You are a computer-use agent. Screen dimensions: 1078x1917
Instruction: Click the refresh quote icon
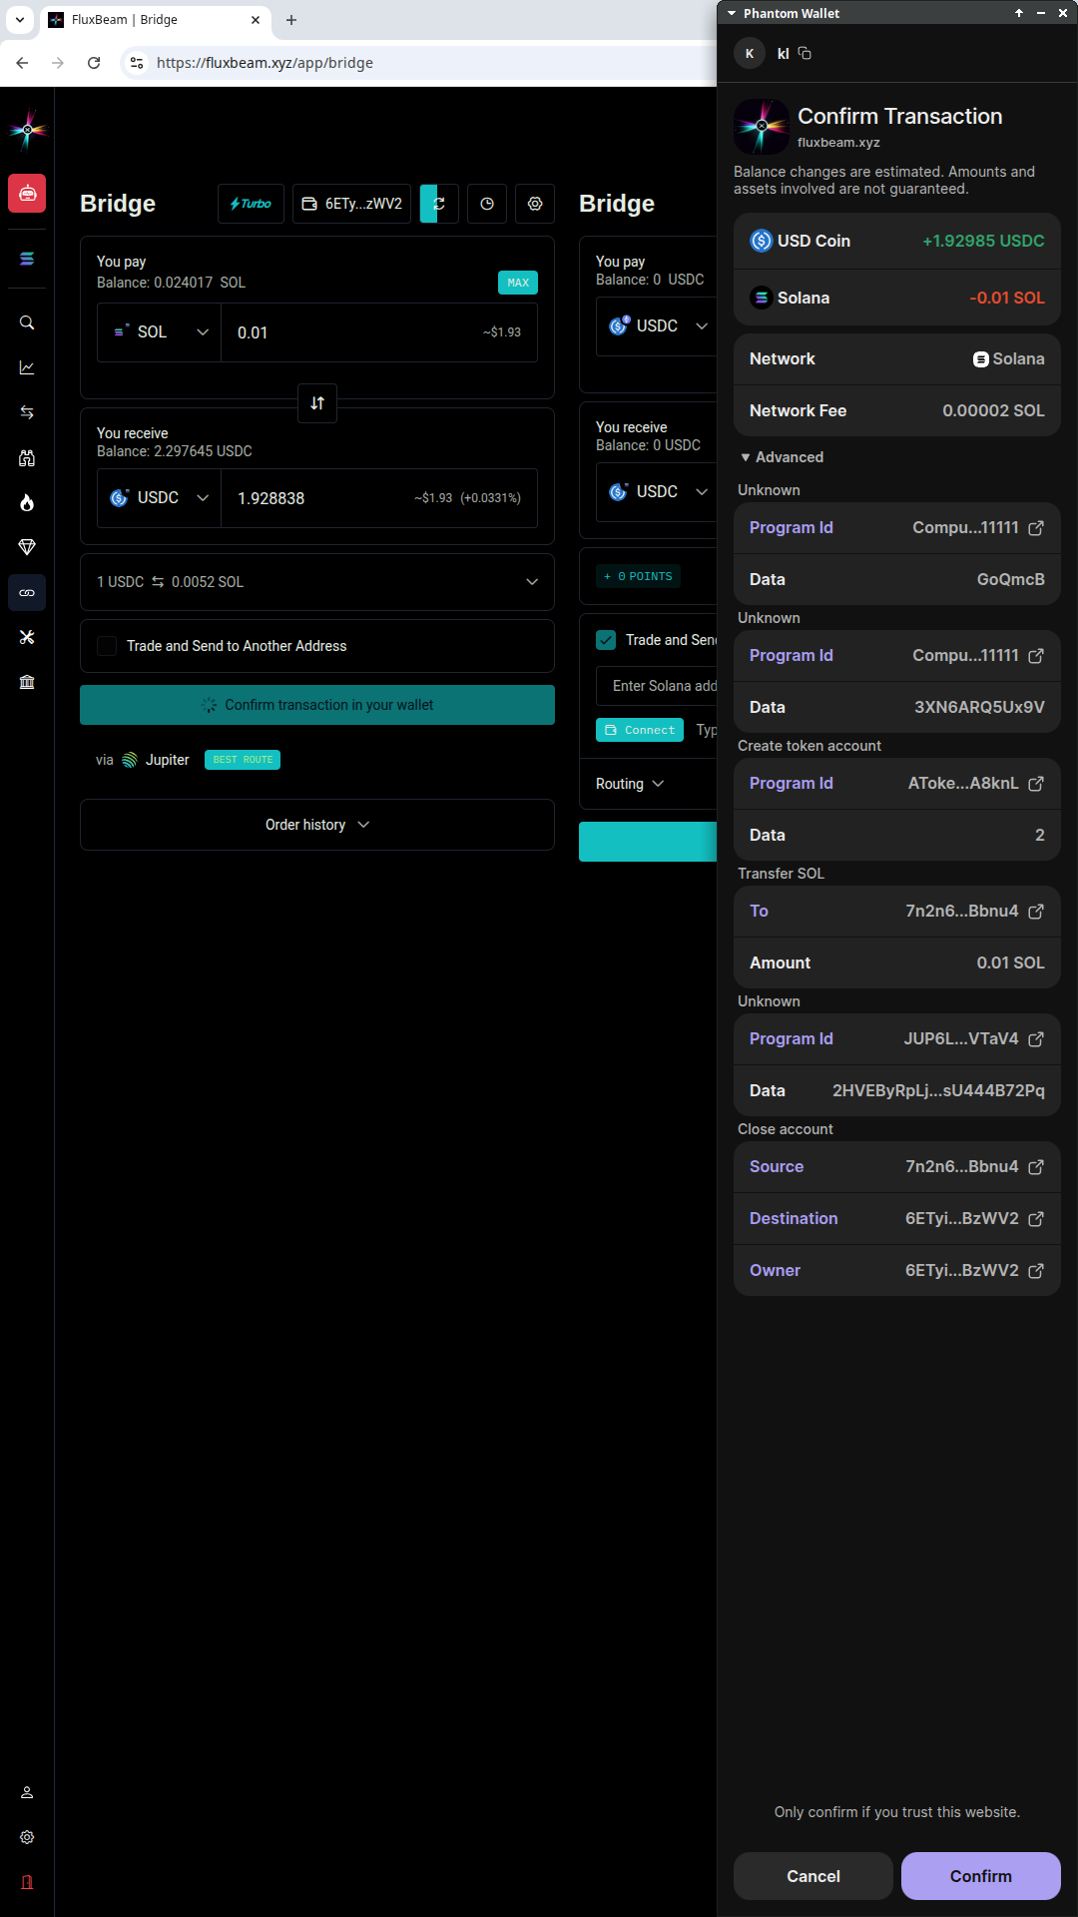[x=439, y=204]
